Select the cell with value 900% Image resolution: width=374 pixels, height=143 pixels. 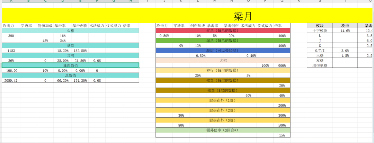(282, 65)
